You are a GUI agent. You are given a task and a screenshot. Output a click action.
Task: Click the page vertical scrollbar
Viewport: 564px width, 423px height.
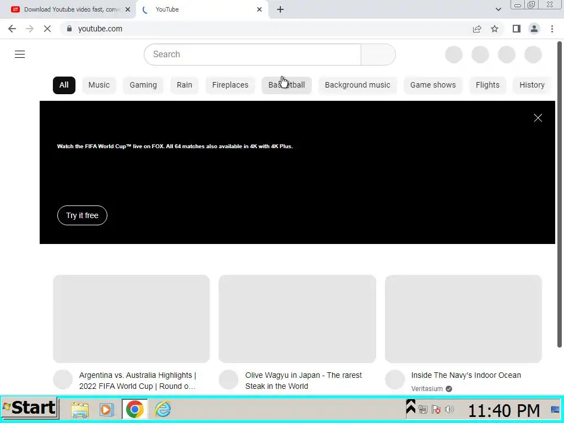[560, 194]
